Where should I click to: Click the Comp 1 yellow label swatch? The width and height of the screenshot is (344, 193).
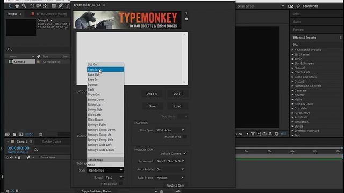[38, 62]
